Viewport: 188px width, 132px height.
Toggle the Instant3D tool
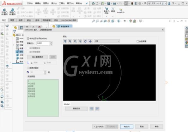(x=120, y=11)
